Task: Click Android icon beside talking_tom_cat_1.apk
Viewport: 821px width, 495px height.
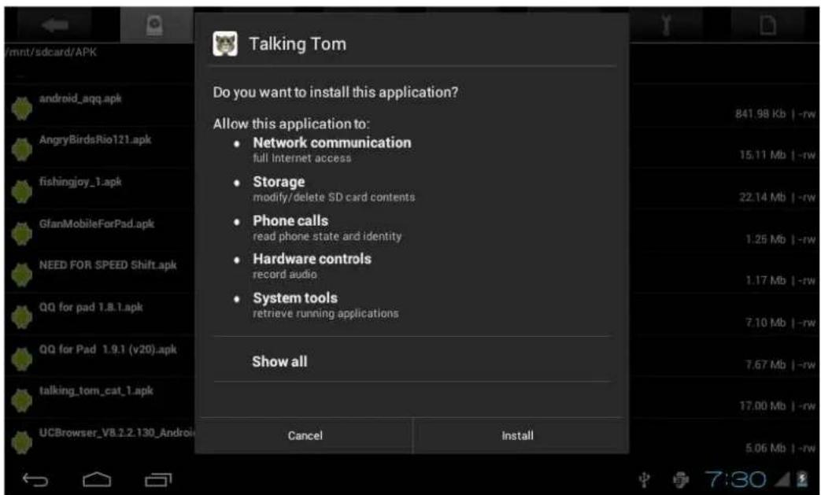Action: pyautogui.click(x=21, y=401)
